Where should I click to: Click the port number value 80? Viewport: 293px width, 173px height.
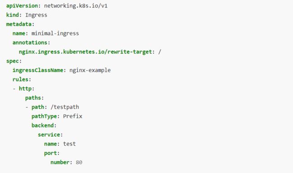pos(79,162)
